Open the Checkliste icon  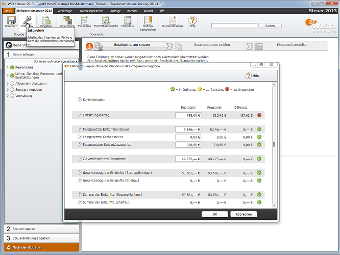point(128,20)
